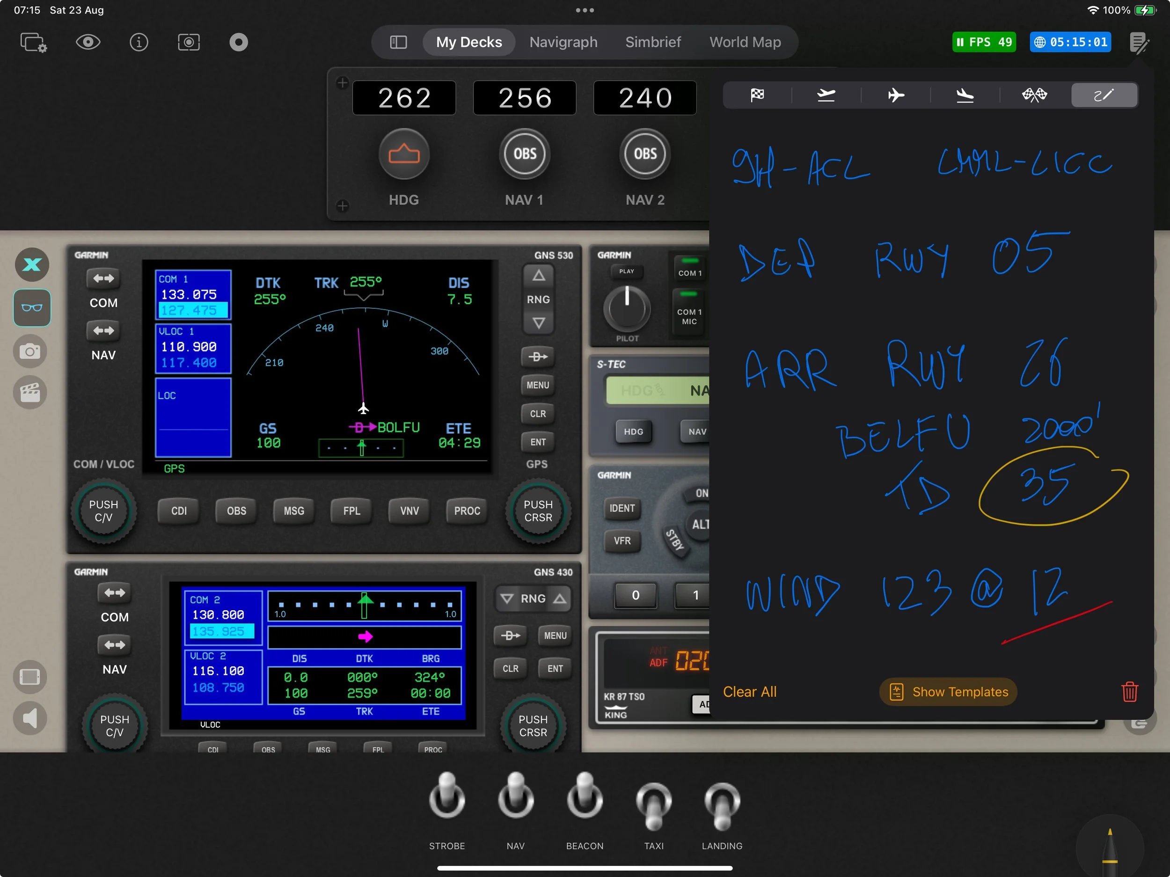Click the pilot volume knob

coord(627,308)
